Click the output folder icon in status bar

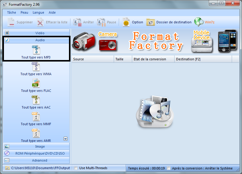(x=7, y=168)
